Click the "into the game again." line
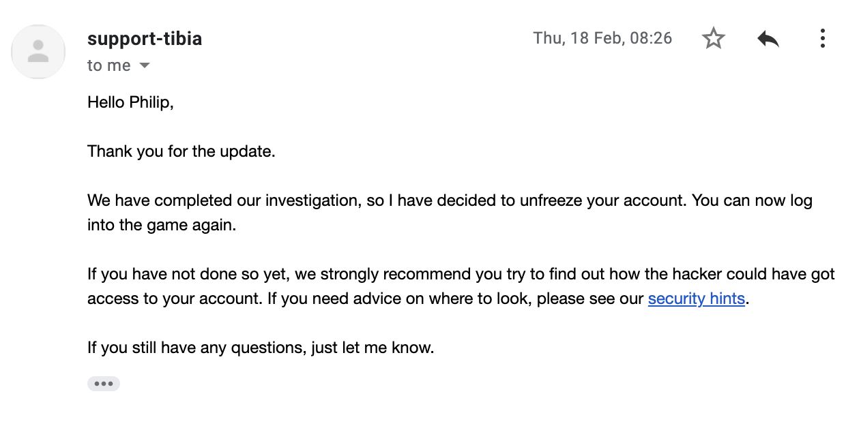 pyautogui.click(x=162, y=225)
